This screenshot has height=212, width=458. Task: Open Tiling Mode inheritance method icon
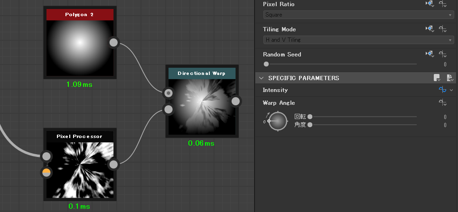430,29
